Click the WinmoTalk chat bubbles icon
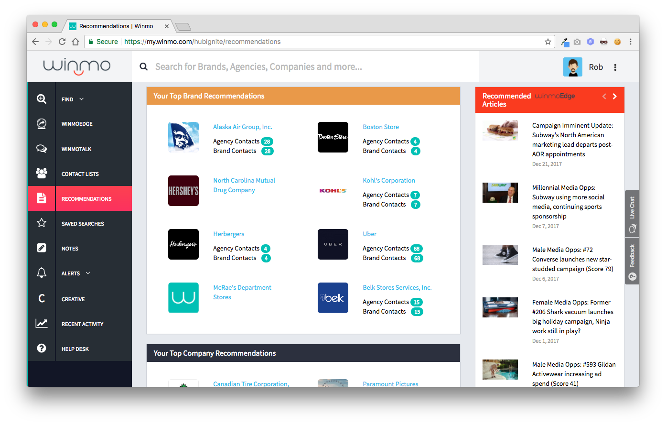Image resolution: width=666 pixels, height=425 pixels. click(x=42, y=149)
